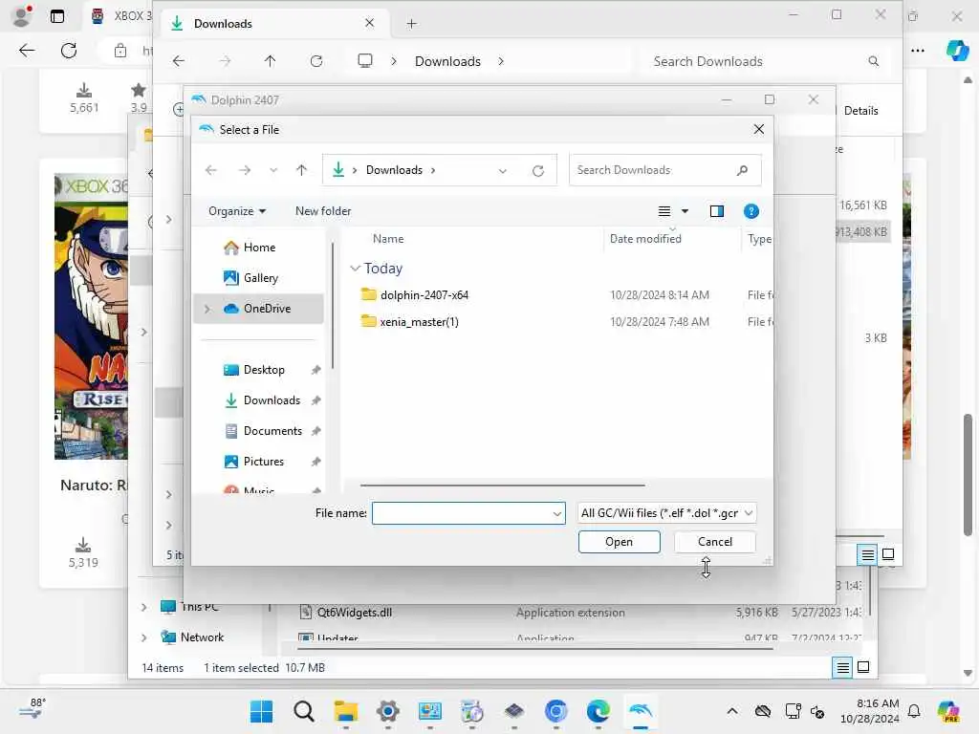Screen dimensions: 979x734
Task: Go forward in Select a File dialog
Action: tap(244, 170)
